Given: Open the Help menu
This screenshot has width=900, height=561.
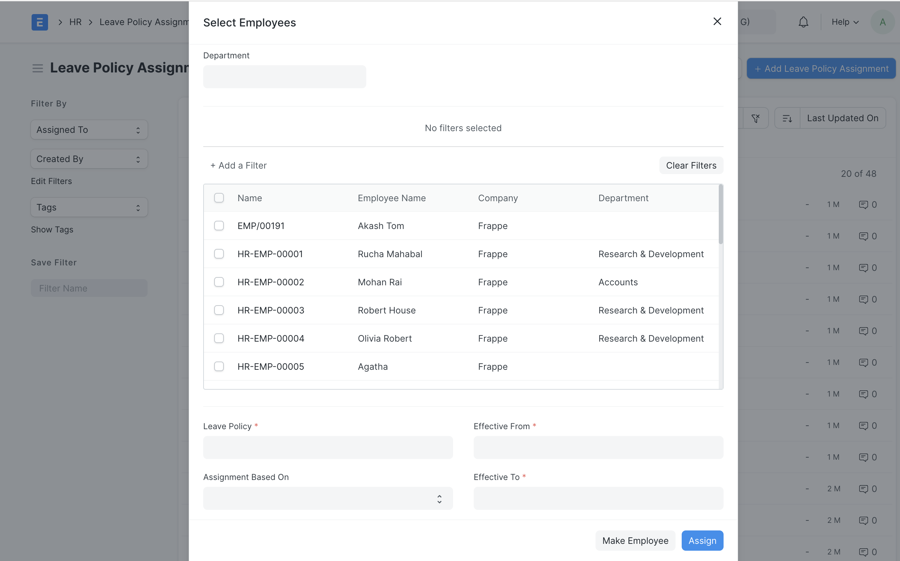Looking at the screenshot, I should click(x=844, y=22).
